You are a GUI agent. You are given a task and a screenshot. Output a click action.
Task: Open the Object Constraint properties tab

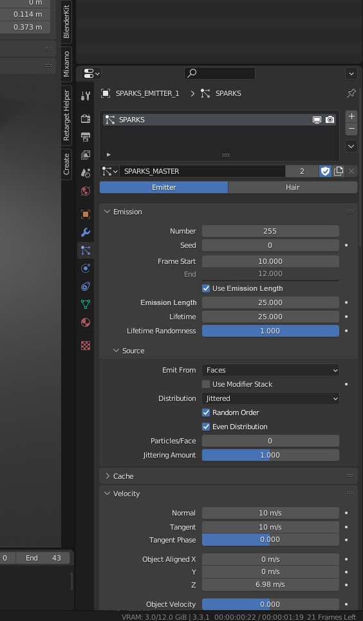click(x=86, y=286)
